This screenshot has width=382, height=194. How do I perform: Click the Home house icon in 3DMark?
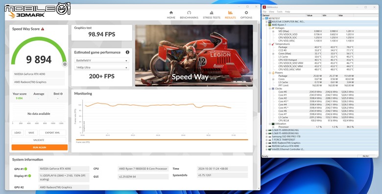tap(171, 13)
